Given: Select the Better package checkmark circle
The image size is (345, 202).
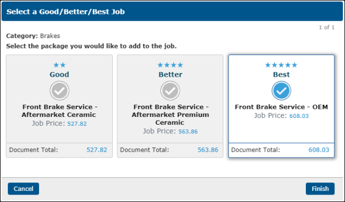Looking at the screenshot, I should (x=170, y=90).
